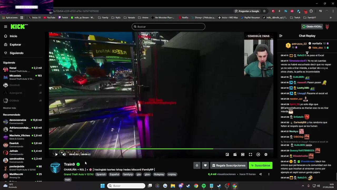337x190 pixels.
Task: Open the three-dot video options menu
Action: click(x=269, y=174)
